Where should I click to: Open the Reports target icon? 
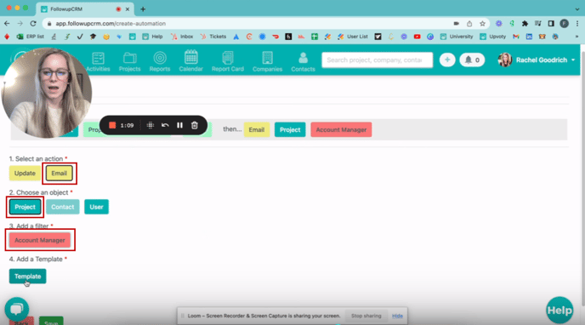click(x=160, y=61)
